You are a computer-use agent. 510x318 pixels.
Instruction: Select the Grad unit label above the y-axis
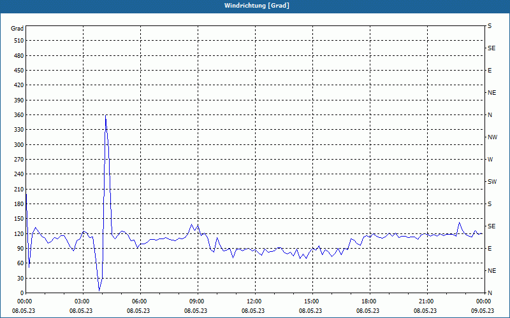17,29
